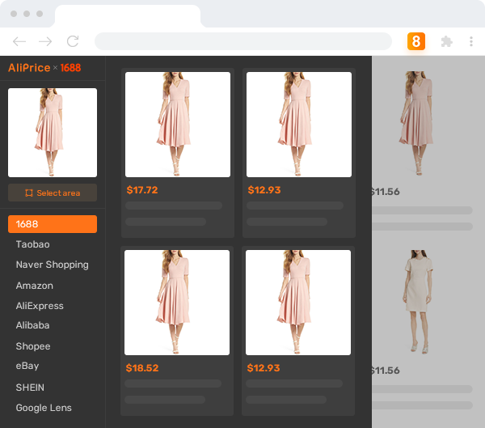Switch to Alibaba search results
Screen dimensions: 485x428
33,325
